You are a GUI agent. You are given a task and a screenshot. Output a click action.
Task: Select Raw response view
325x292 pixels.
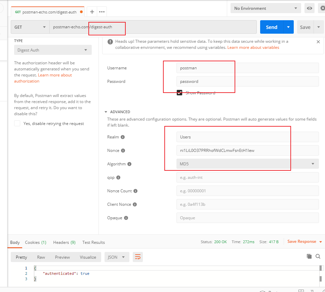[x=41, y=257]
